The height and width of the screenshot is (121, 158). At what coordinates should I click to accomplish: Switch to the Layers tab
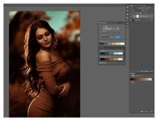131,6
